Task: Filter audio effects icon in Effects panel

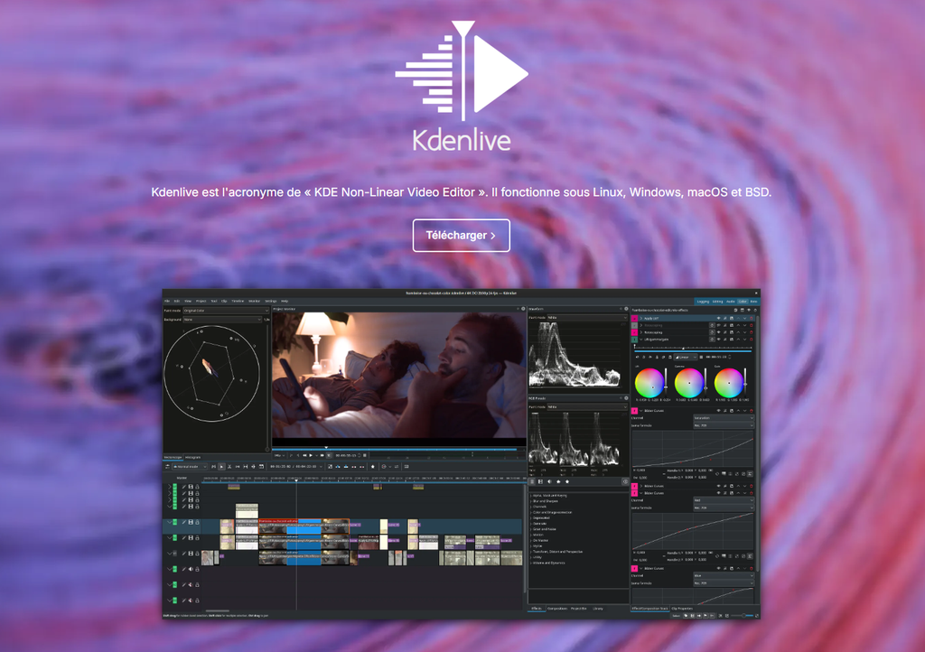Action: [549, 481]
